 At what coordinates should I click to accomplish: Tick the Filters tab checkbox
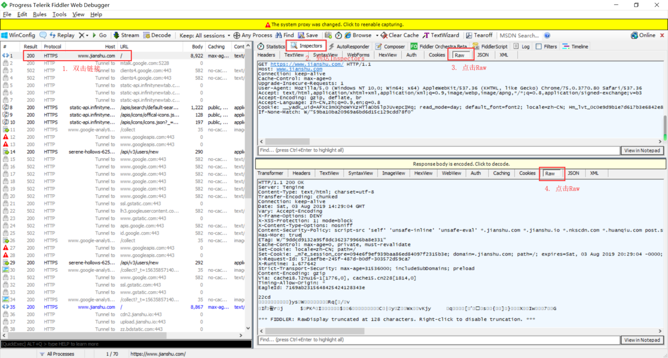539,46
